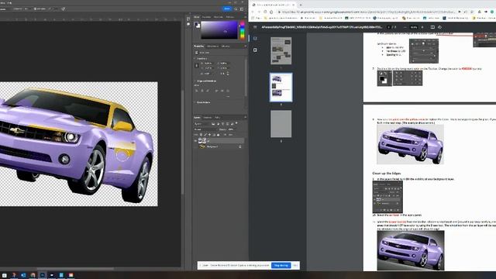Open a new browser tab with plus
496x279 pixels.
coord(301,5)
